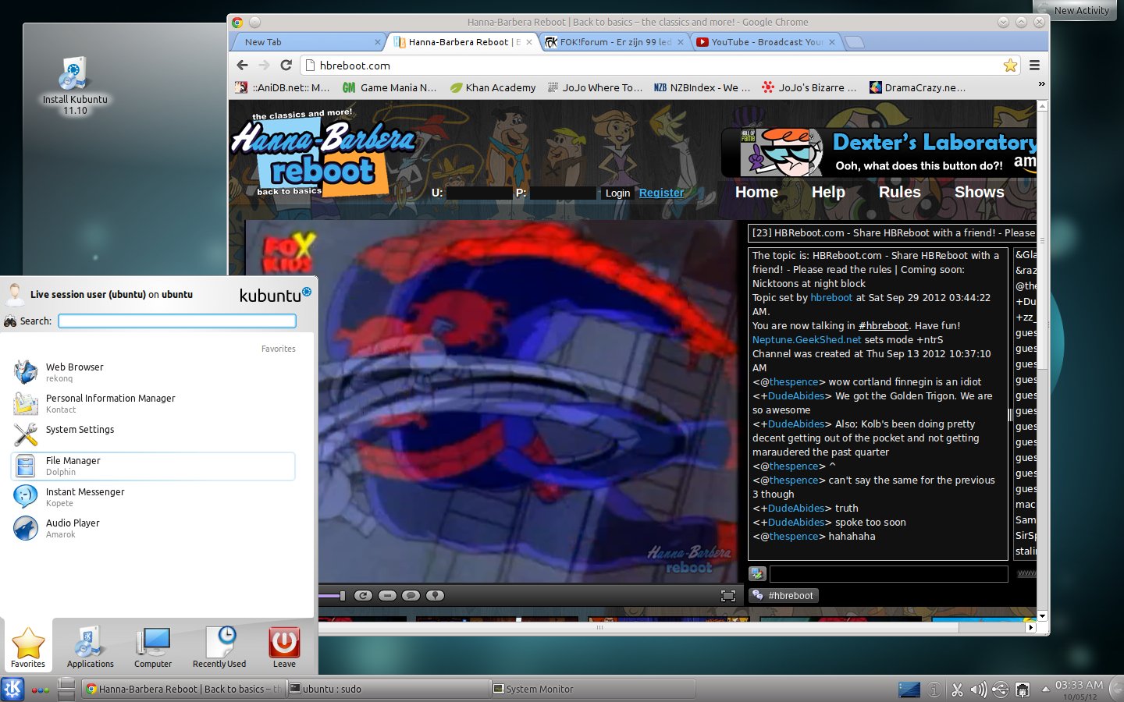The image size is (1124, 702).
Task: Open the AniDB.net bookmark
Action: 283,87
